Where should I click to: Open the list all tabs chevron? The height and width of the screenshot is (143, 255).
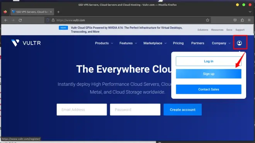(250, 12)
